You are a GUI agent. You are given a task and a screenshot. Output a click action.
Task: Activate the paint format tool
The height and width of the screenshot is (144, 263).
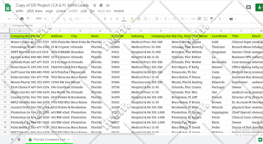[x=28, y=19]
